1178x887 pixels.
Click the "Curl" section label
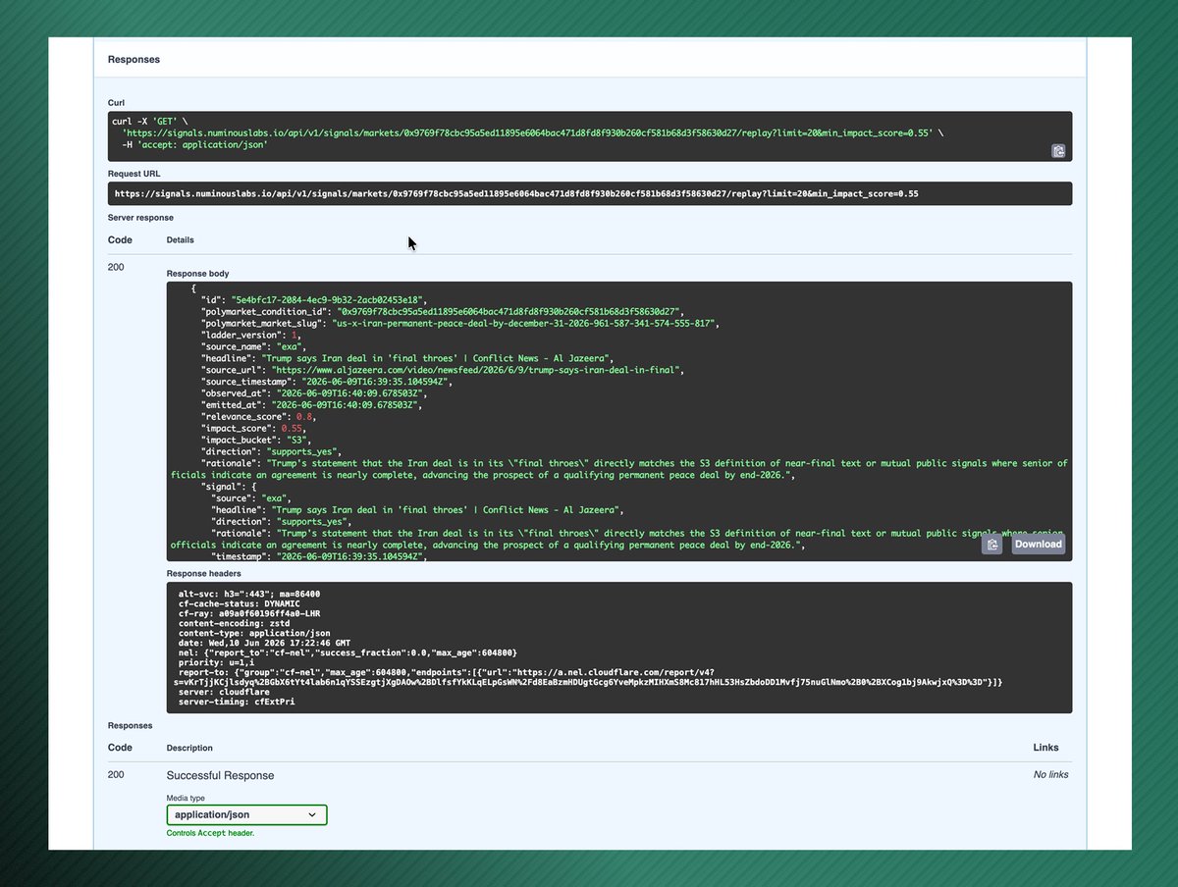(117, 102)
